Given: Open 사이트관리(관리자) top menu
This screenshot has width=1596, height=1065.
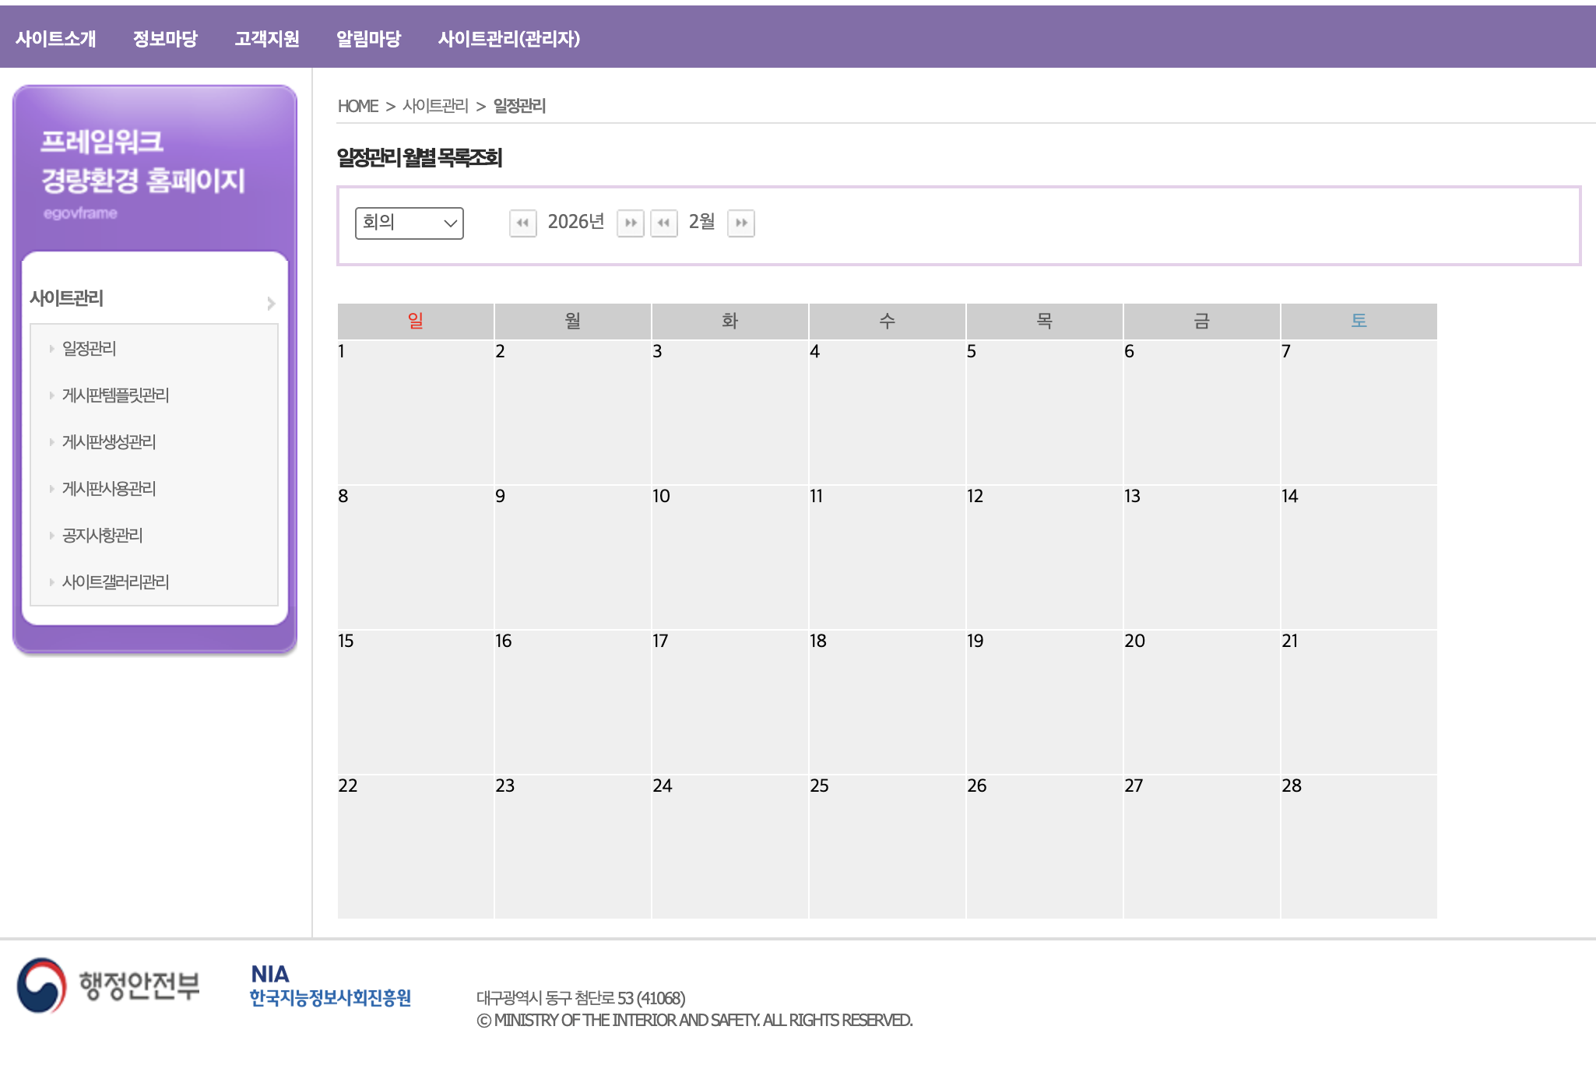Looking at the screenshot, I should point(508,38).
